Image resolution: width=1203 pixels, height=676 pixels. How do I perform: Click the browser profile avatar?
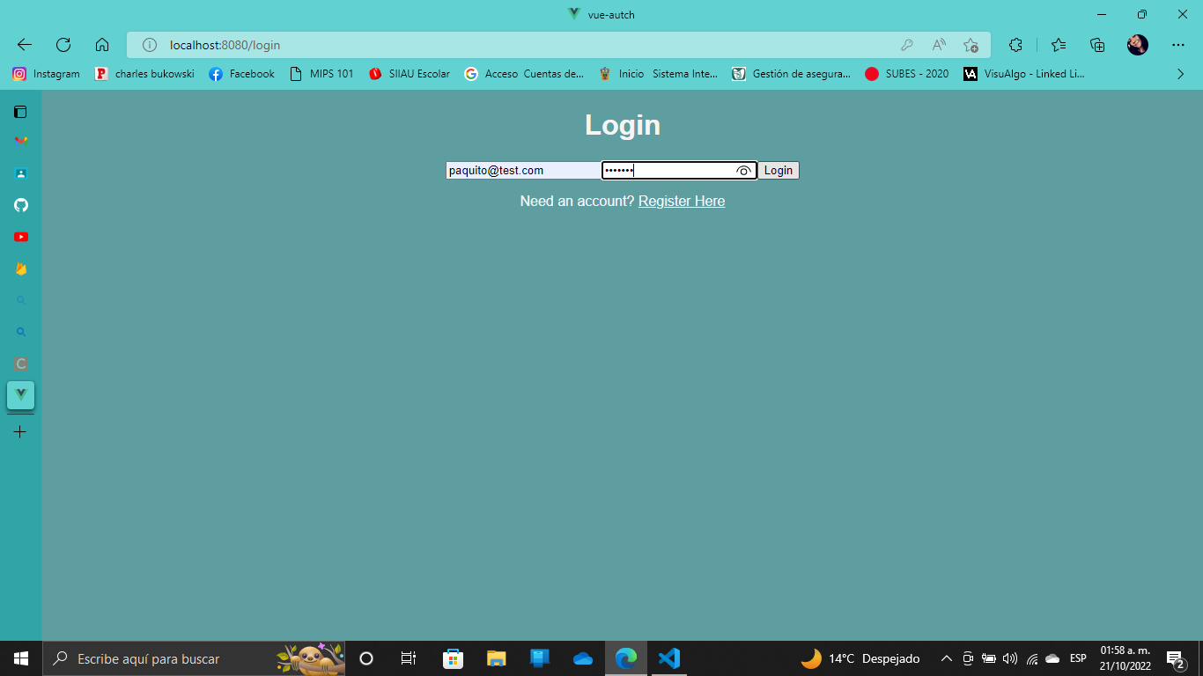1137,44
